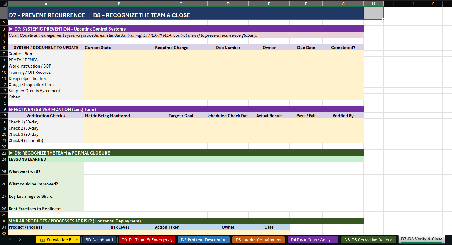
Task: Click the right sheet navigation arrow
Action: click(19, 239)
